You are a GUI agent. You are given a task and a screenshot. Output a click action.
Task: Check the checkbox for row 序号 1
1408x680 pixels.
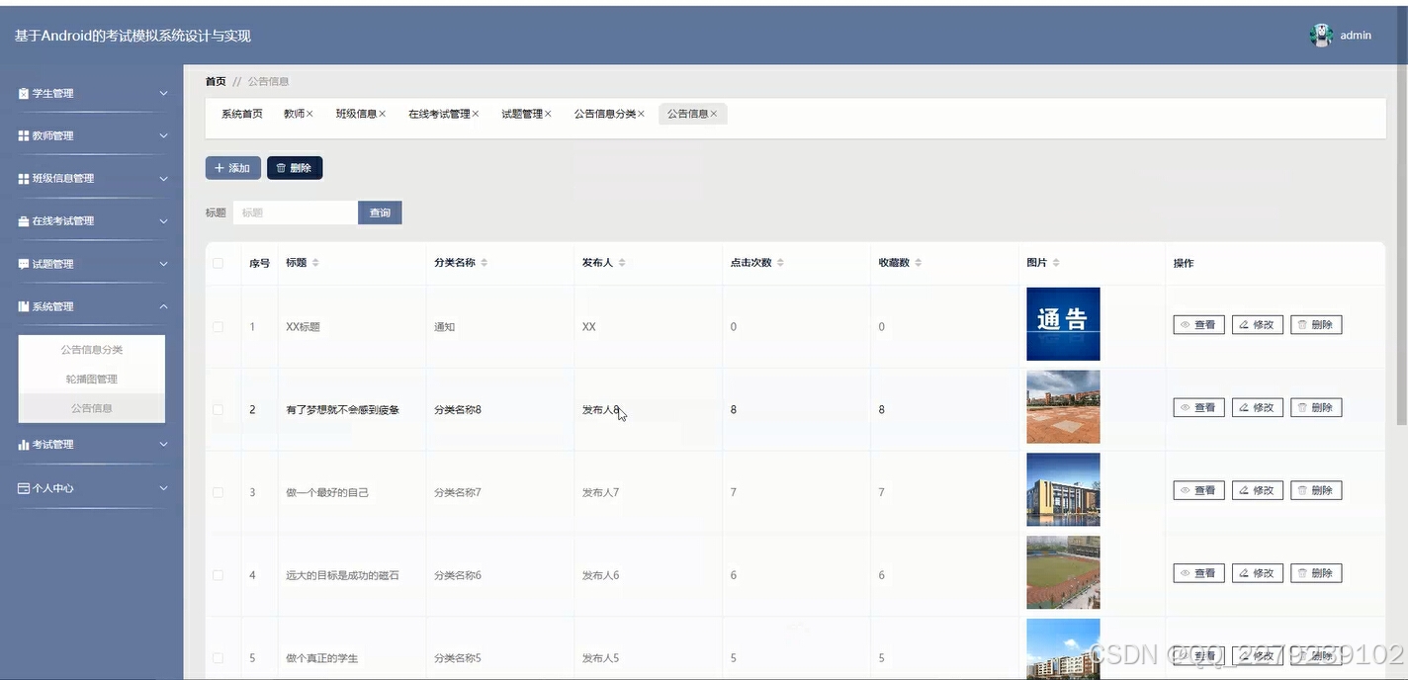220,326
